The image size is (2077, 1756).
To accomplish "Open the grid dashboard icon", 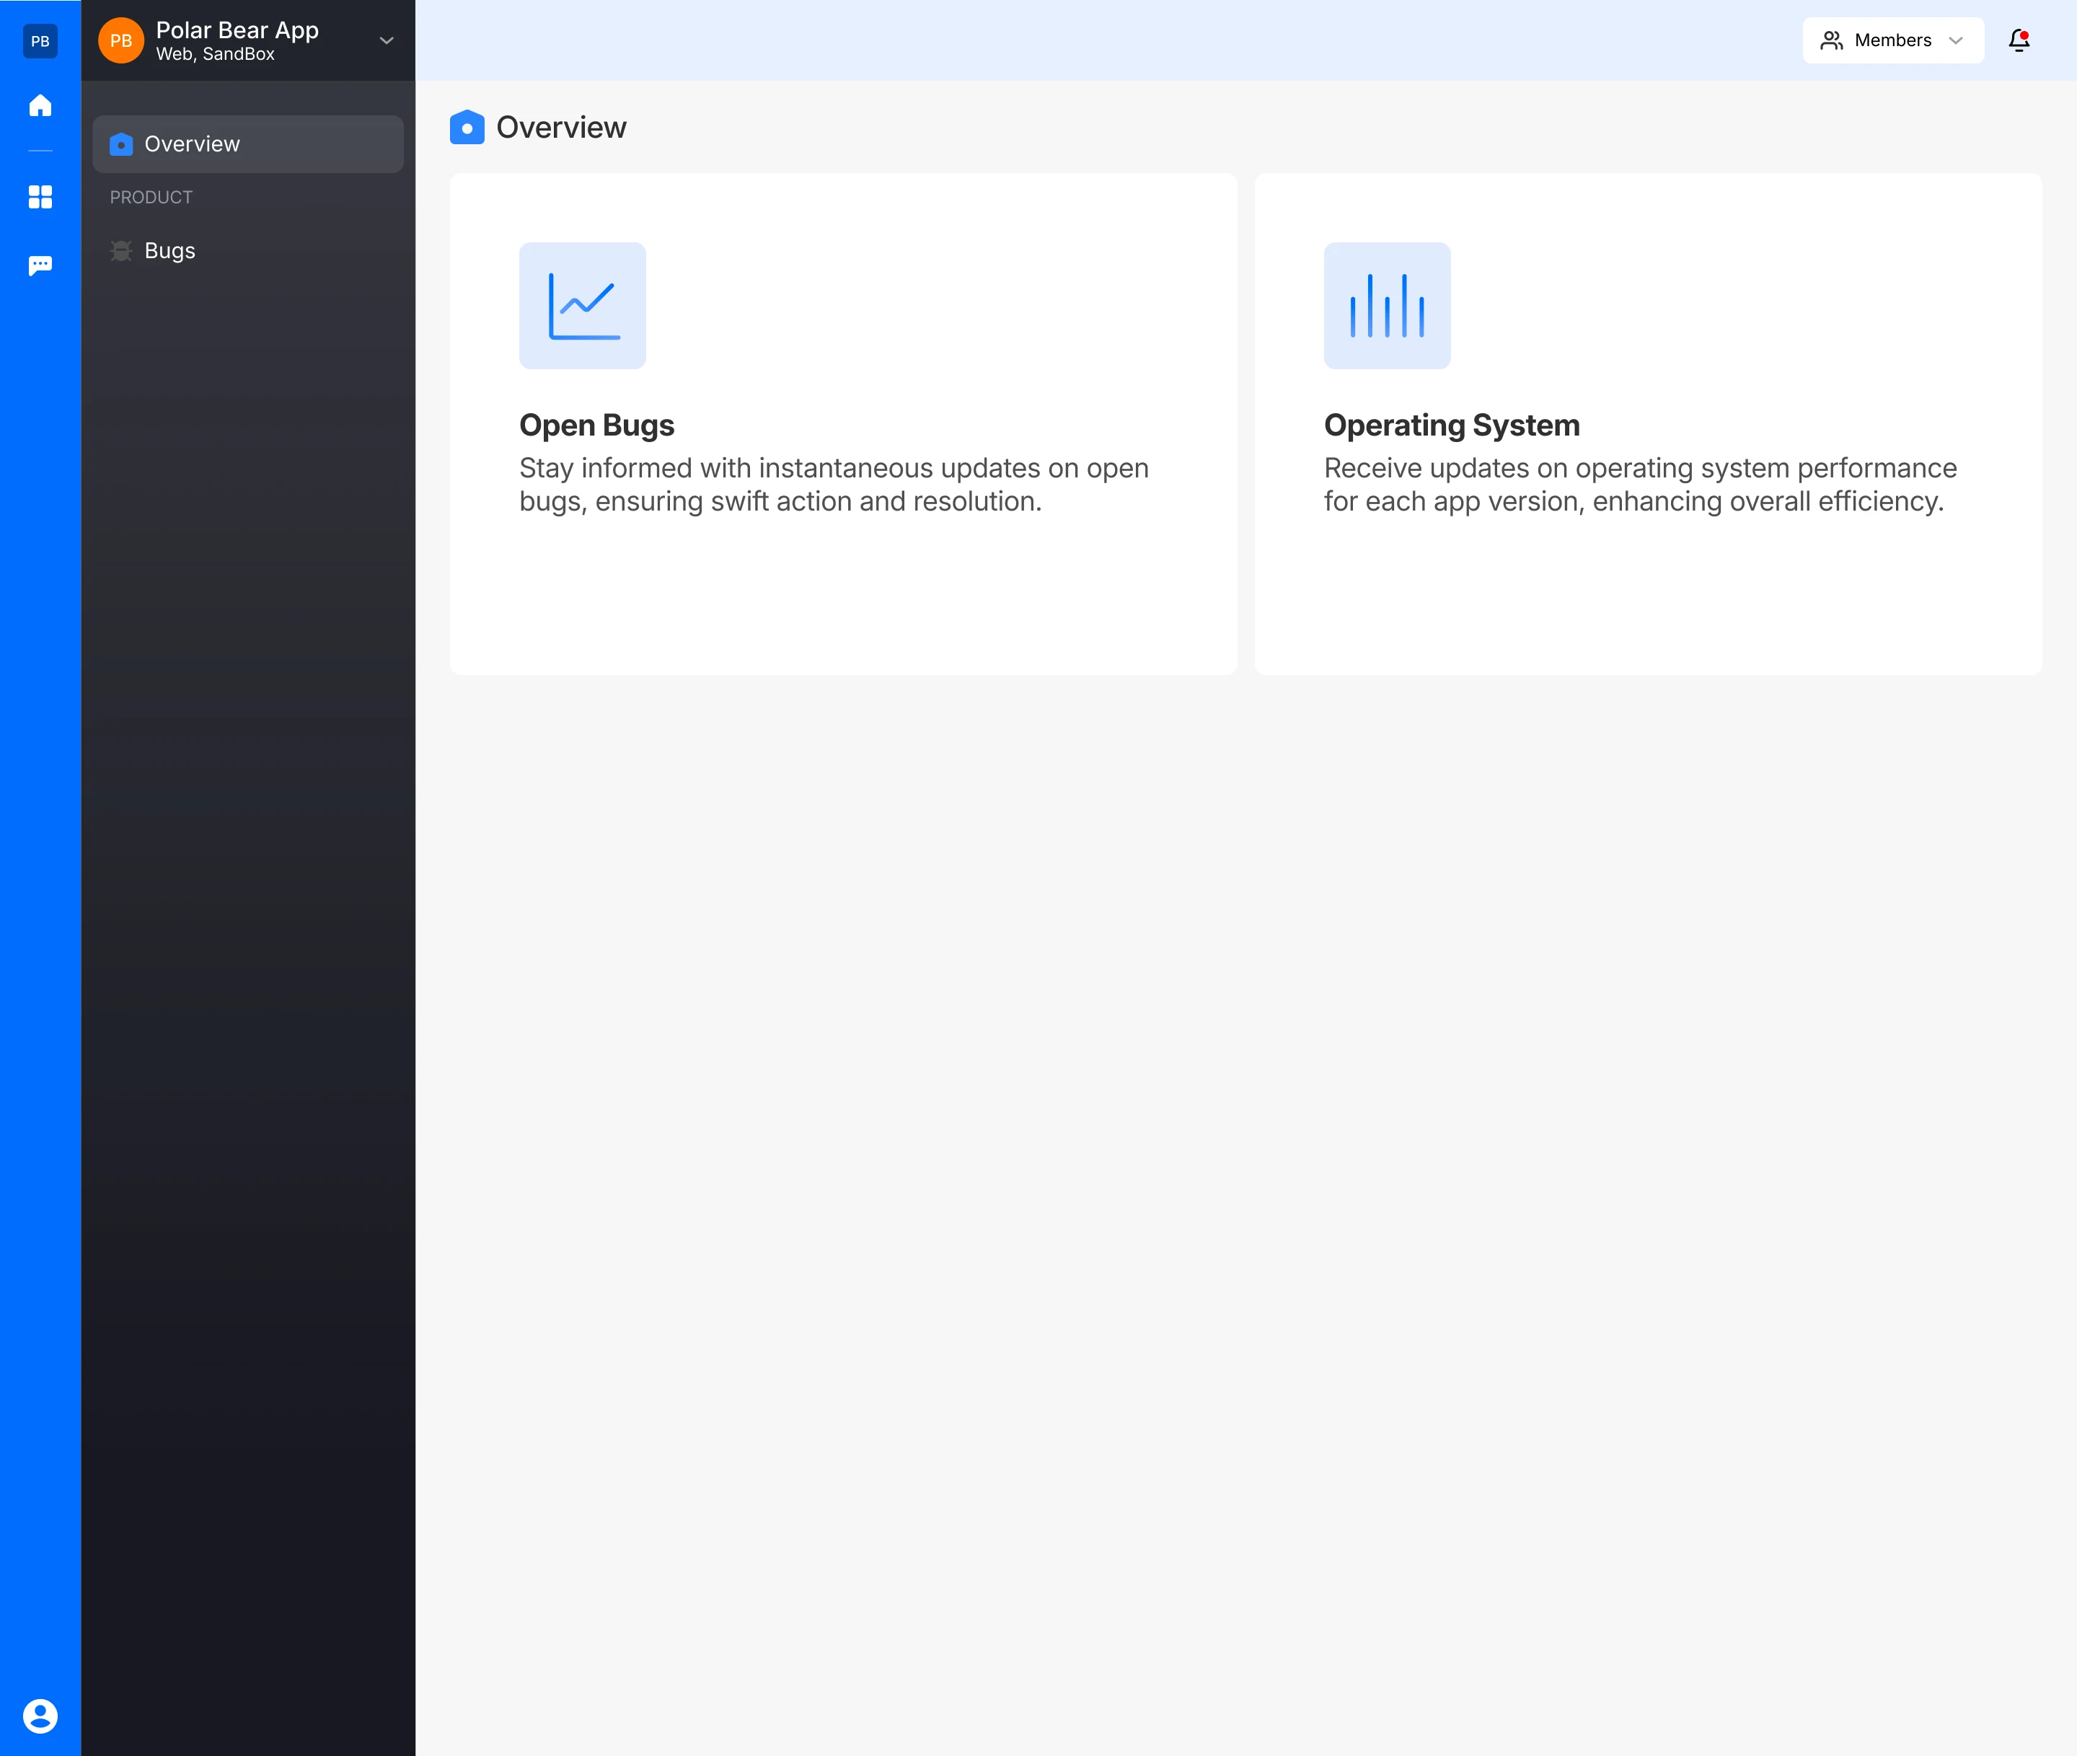I will pyautogui.click(x=40, y=197).
